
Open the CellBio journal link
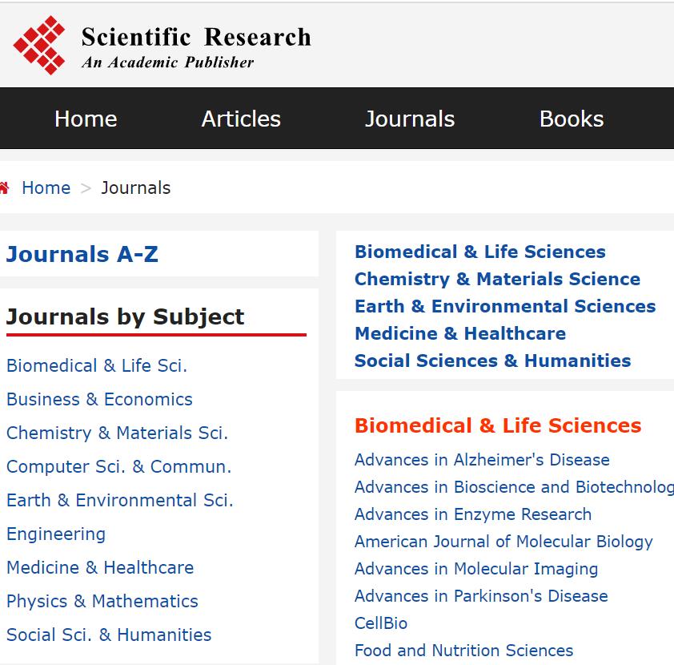pyautogui.click(x=381, y=624)
